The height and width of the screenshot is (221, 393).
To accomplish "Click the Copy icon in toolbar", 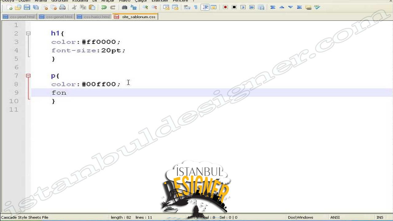I will (x=83, y=7).
